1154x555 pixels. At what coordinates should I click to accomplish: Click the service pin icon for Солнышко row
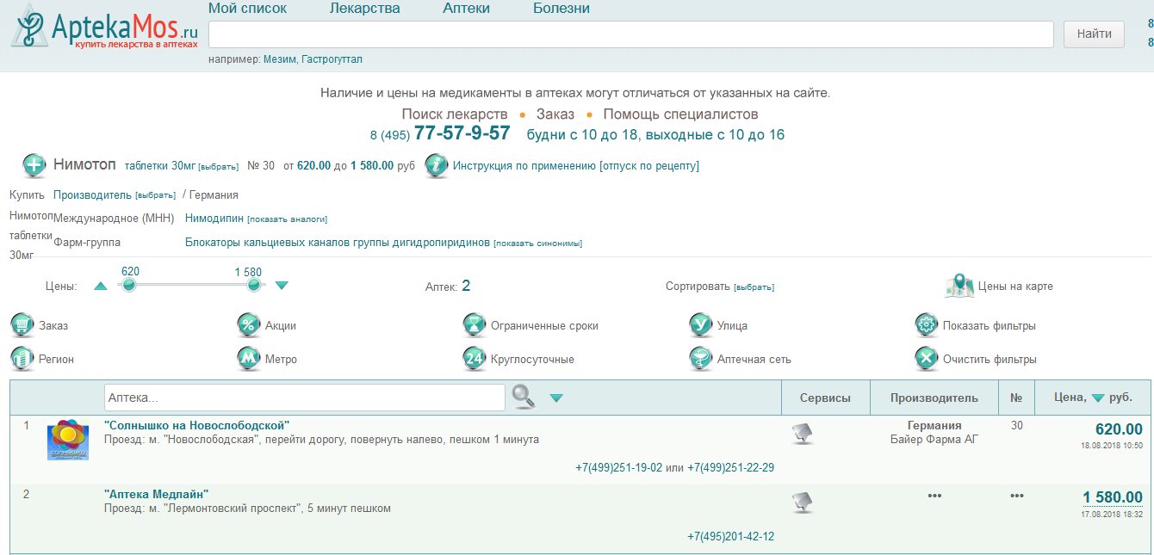[x=803, y=434]
